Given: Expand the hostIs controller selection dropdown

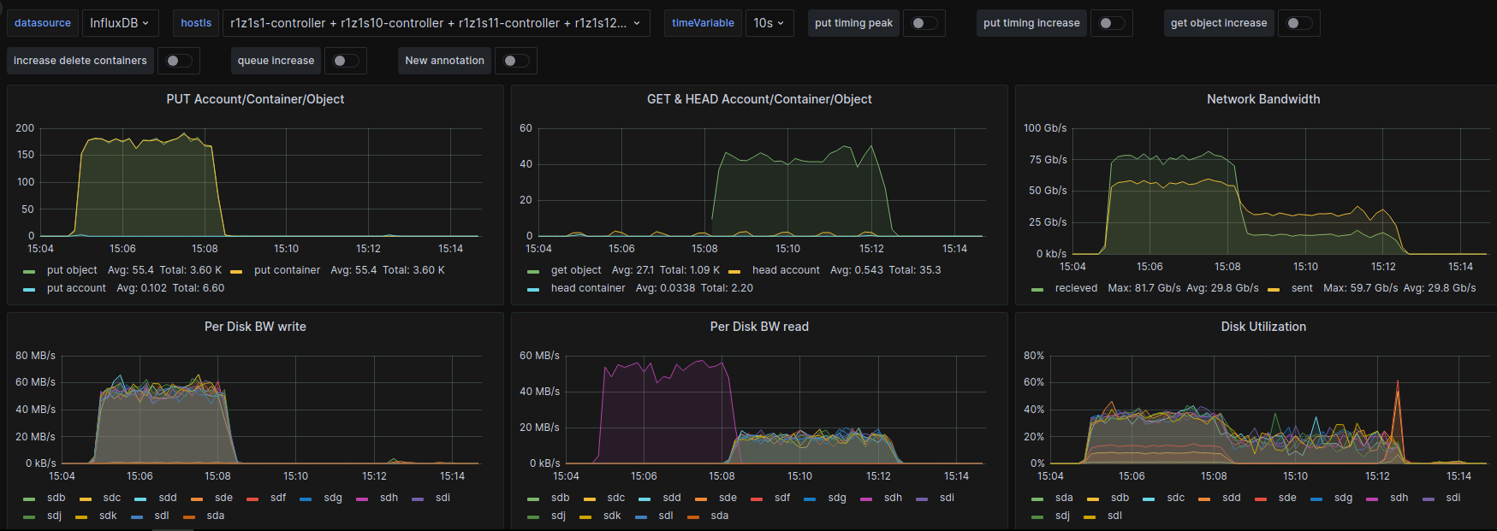Looking at the screenshot, I should point(435,23).
